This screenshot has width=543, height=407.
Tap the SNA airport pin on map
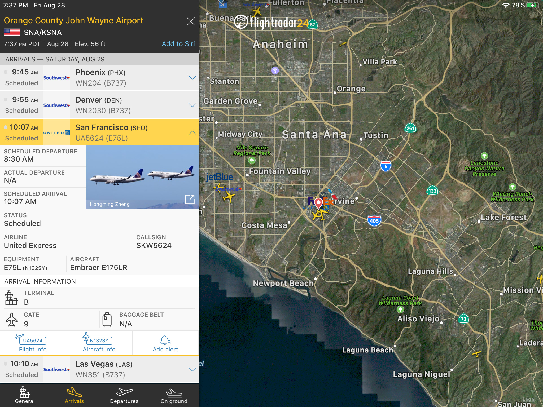(318, 203)
